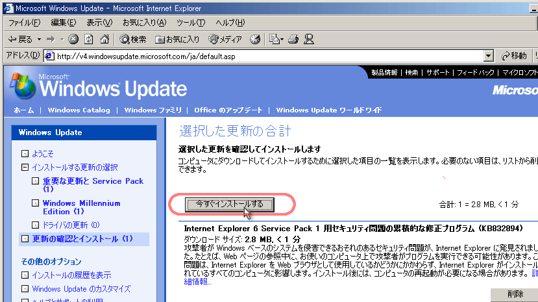Click the address bar URL field

tap(260, 56)
